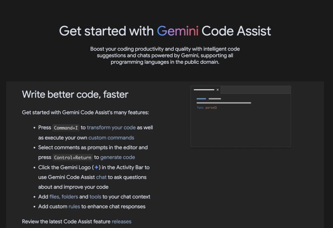The image size is (333, 228).
Task: Click the Gemini sparkle logo in the bullet list
Action: [96, 167]
